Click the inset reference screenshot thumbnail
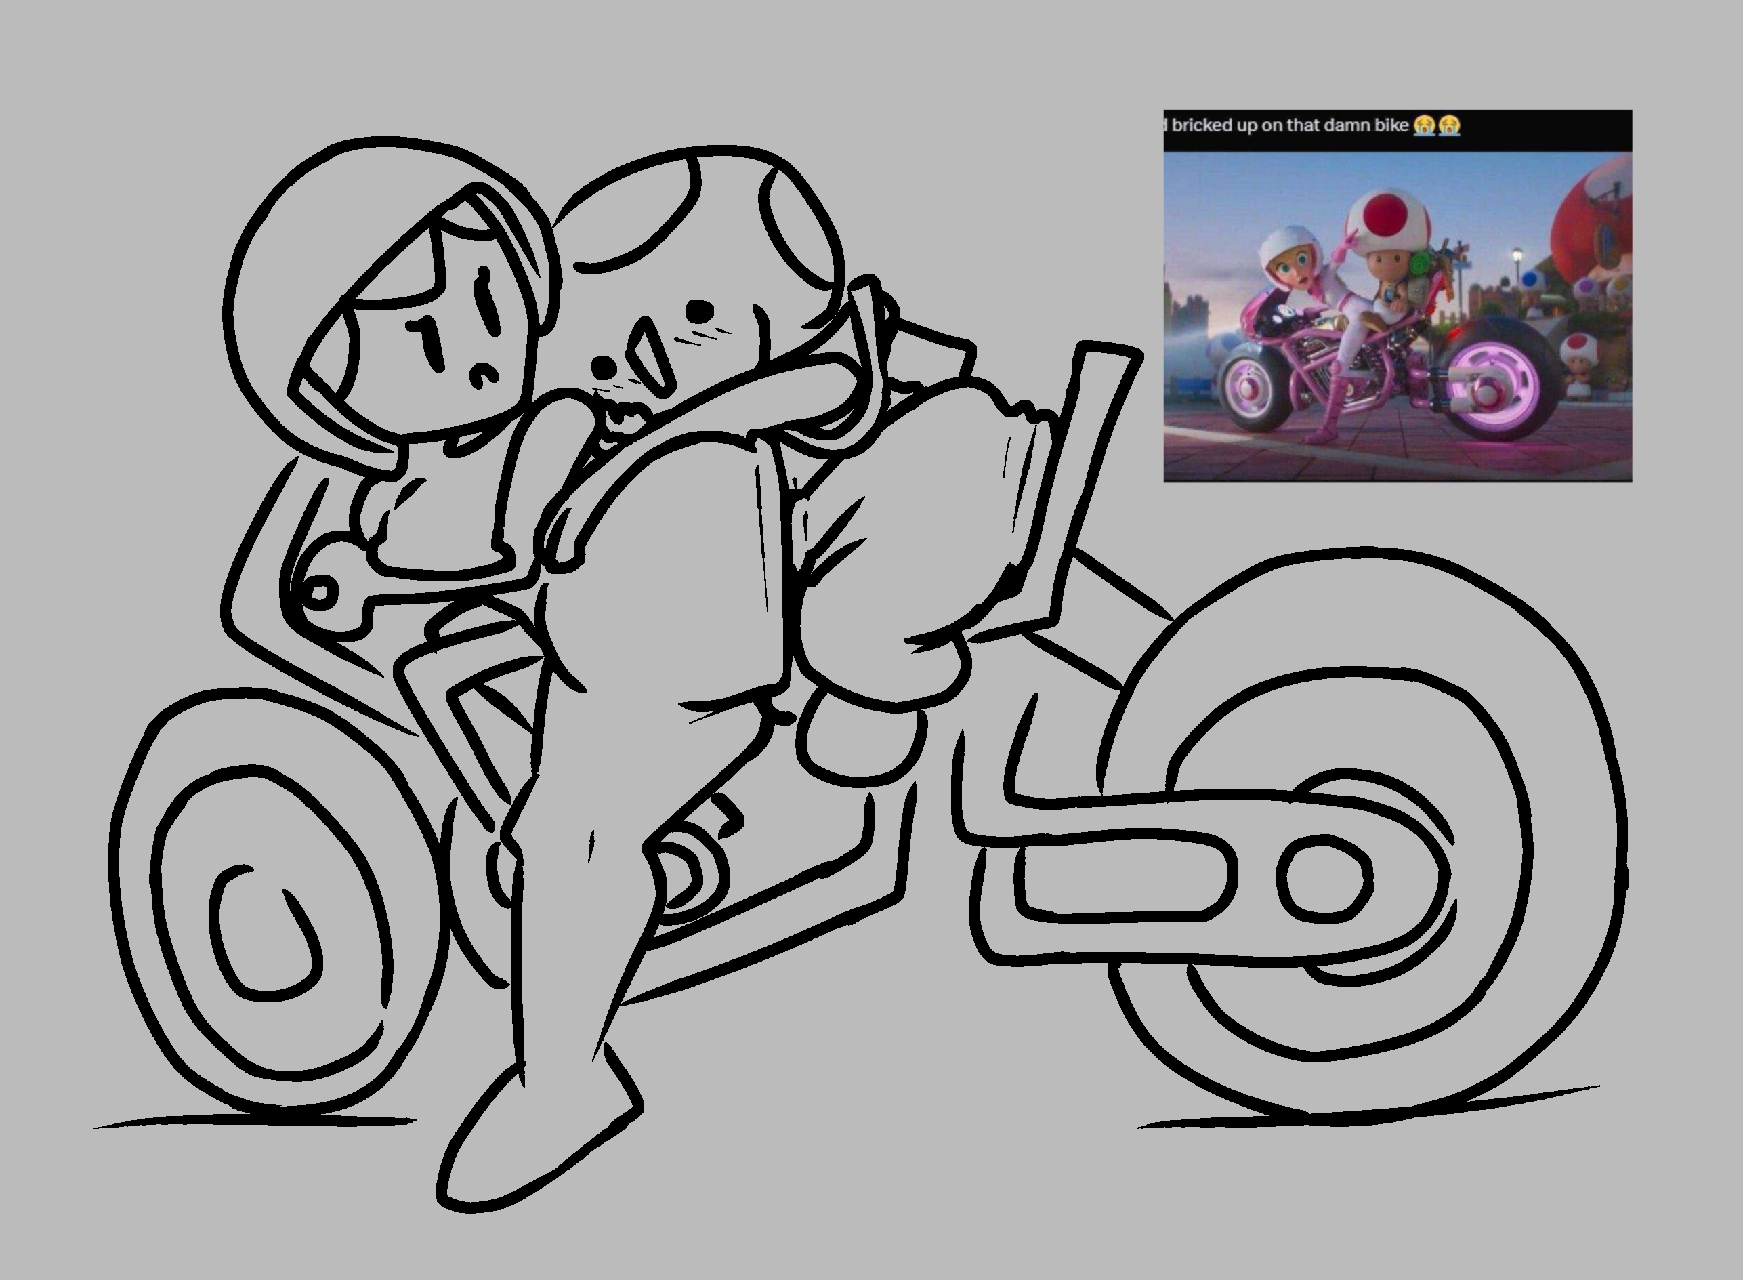 click(x=1398, y=296)
